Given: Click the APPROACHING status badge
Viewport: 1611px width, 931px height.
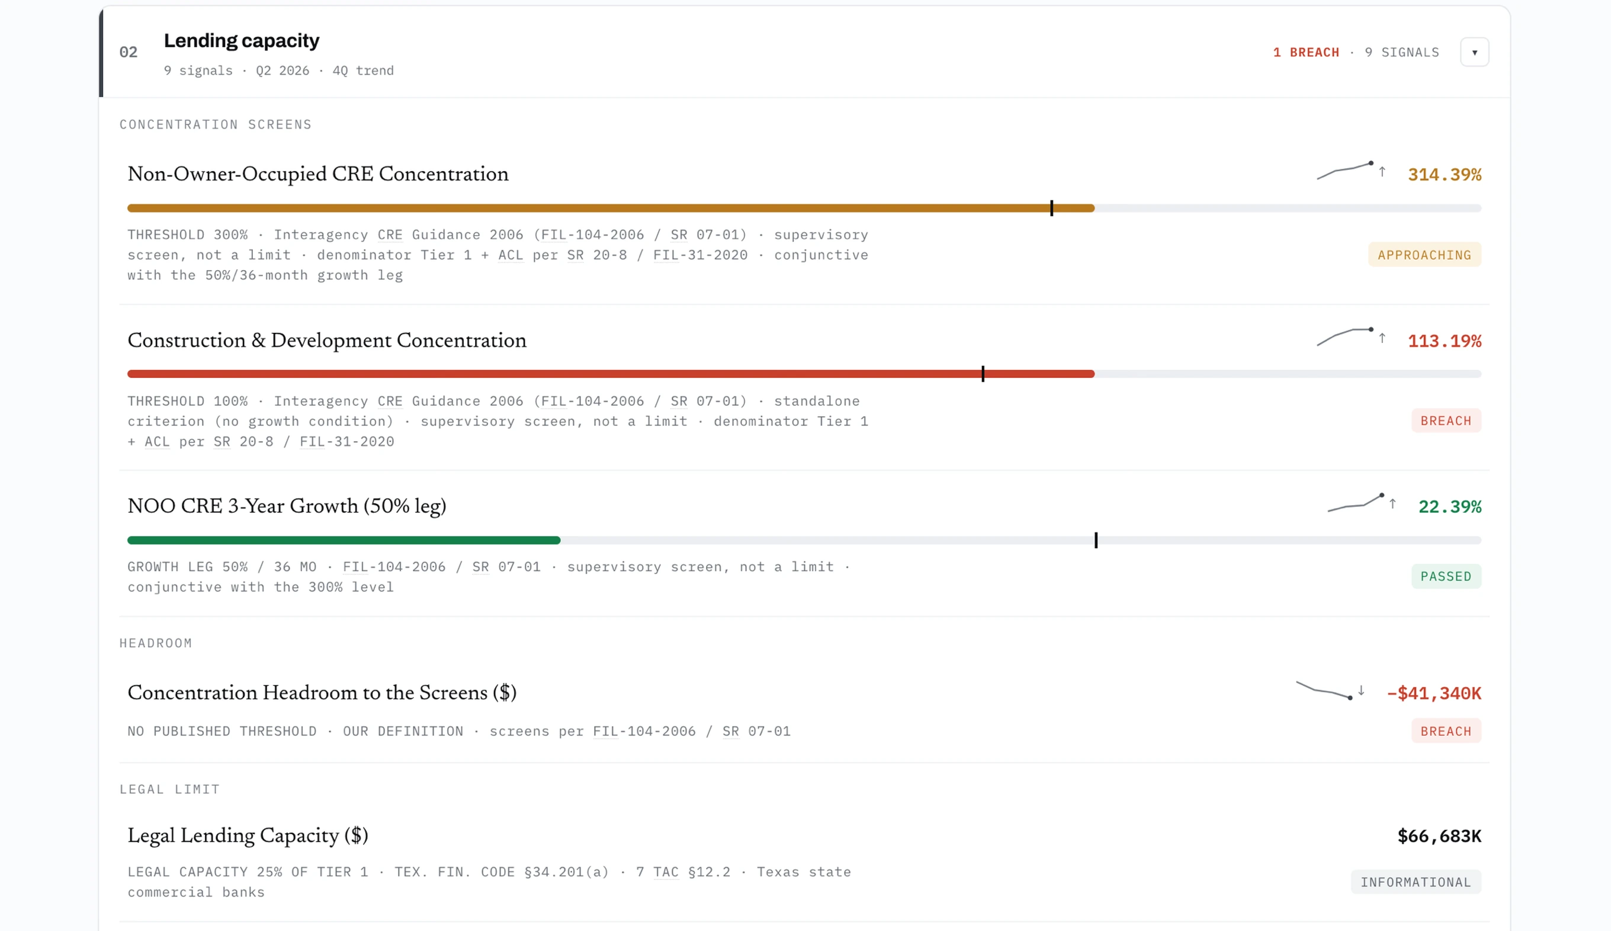Looking at the screenshot, I should click(x=1424, y=255).
